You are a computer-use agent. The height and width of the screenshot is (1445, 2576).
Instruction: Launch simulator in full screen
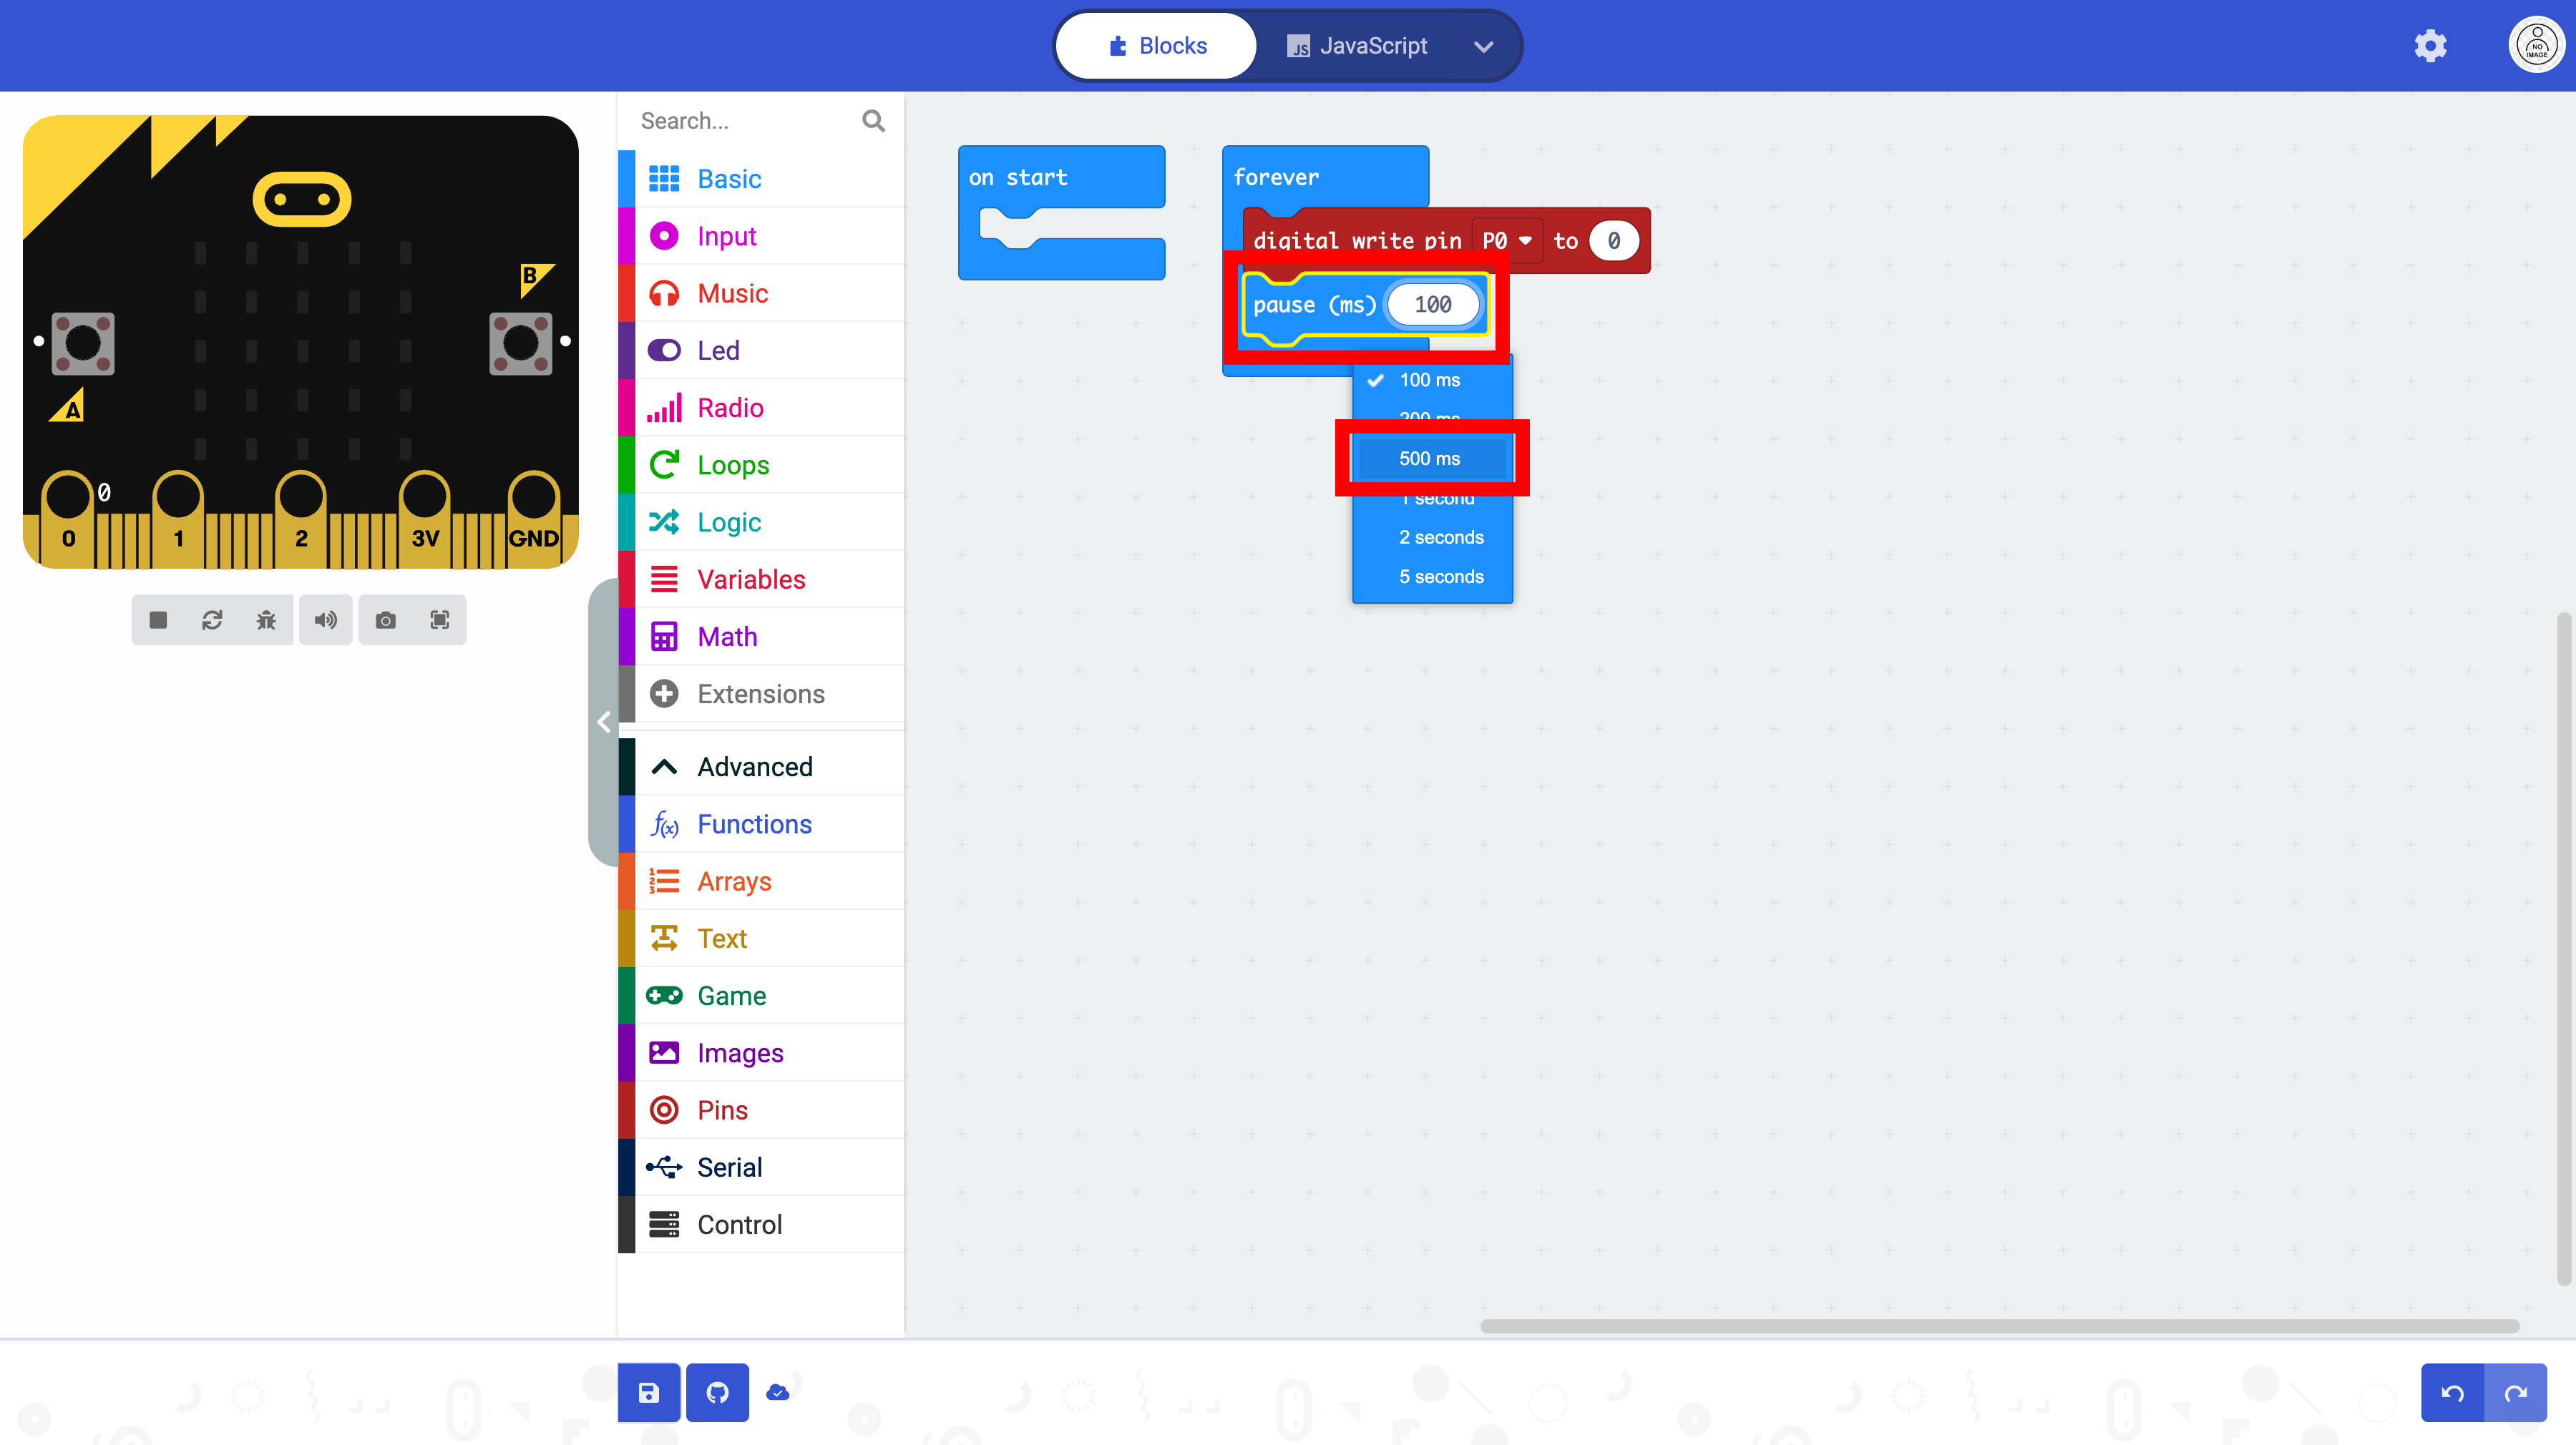point(439,620)
